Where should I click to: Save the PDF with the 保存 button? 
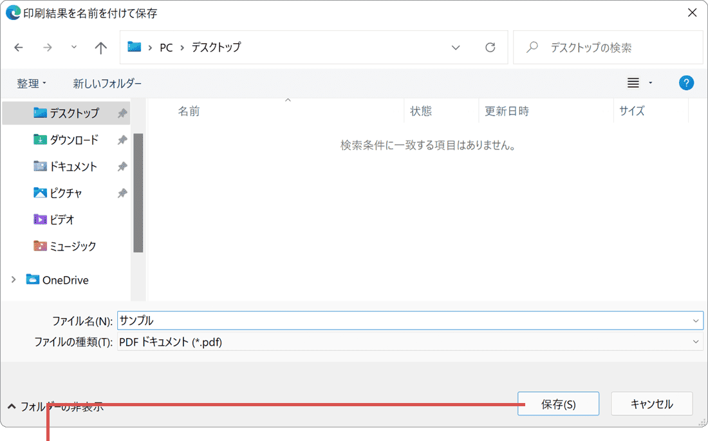click(x=557, y=404)
